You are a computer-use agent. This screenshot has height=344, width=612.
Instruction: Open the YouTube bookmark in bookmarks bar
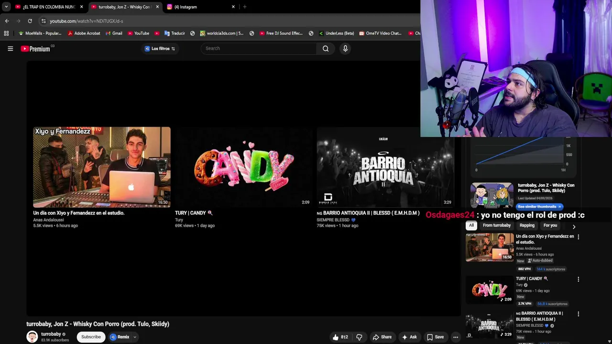point(138,33)
